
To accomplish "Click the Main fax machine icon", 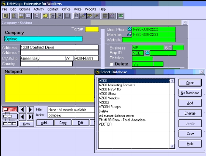I will [x=129, y=34].
